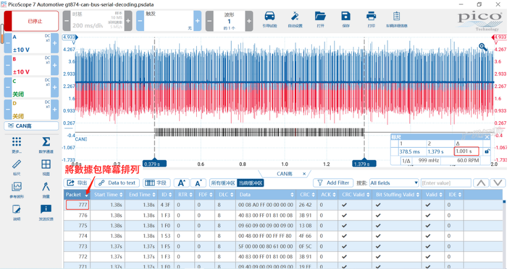The image size is (508, 269).
Task: Open the guided tests car icon
Action: [269, 20]
